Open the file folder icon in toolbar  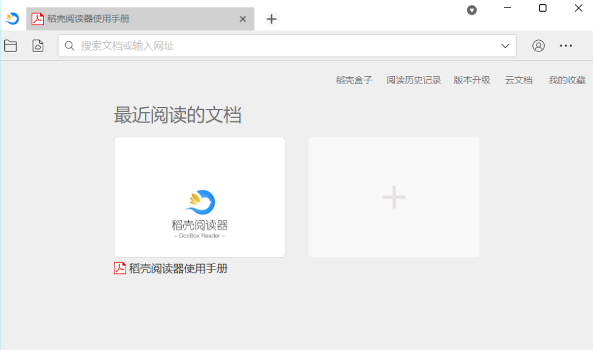(x=11, y=46)
